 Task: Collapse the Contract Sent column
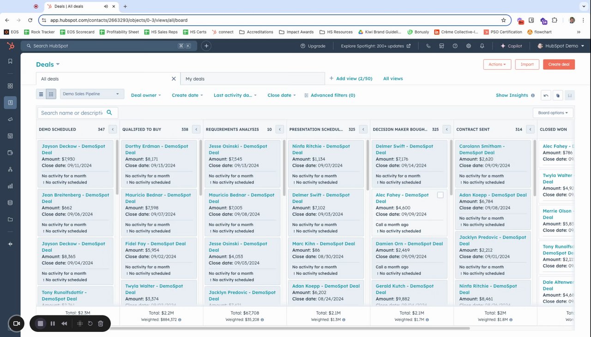(530, 130)
